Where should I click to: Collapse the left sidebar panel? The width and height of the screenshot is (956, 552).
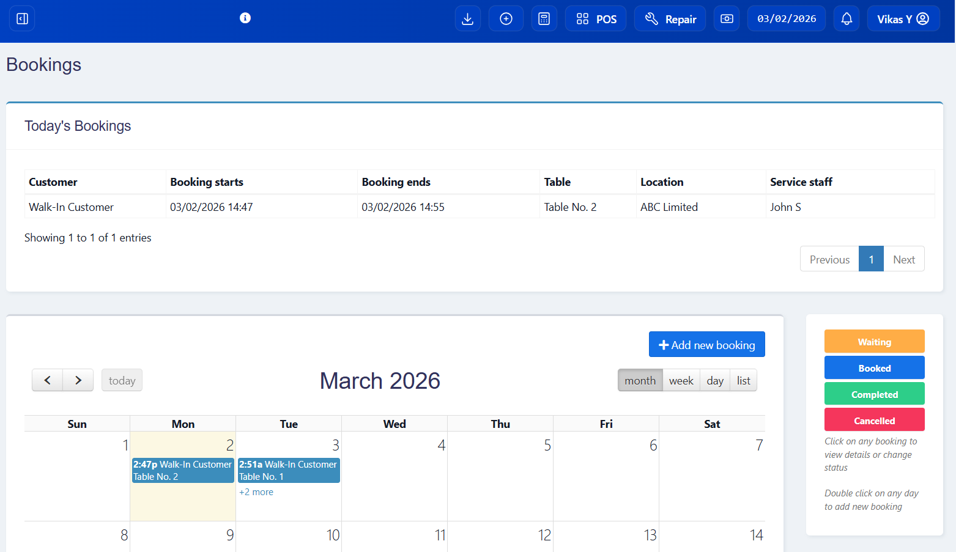point(21,18)
